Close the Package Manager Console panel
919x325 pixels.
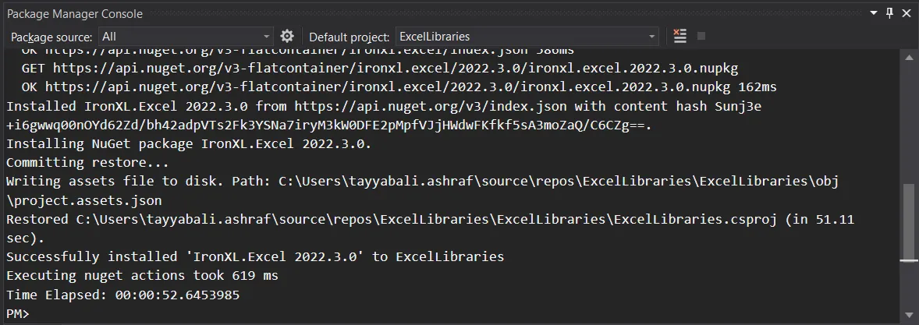click(906, 13)
